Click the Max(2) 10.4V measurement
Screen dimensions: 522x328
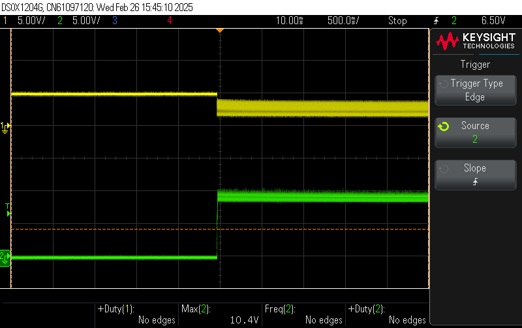[220, 314]
